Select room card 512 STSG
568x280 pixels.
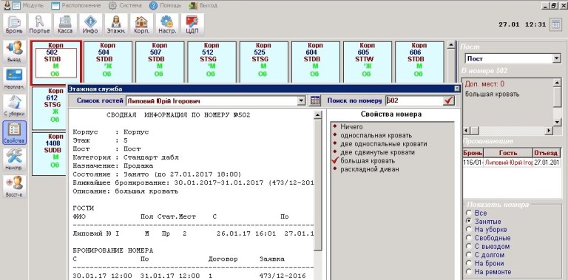212,63
